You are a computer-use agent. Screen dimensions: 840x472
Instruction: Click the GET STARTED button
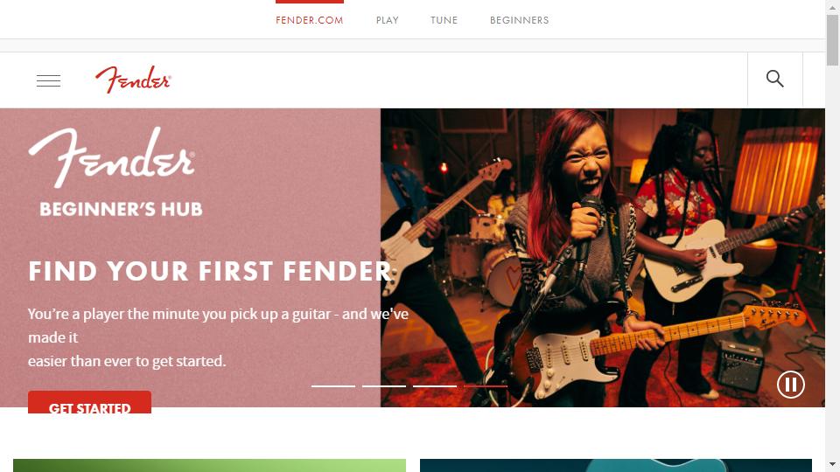(x=89, y=402)
